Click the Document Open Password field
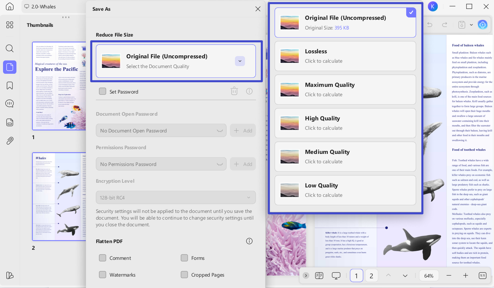This screenshot has width=494, height=288. pyautogui.click(x=161, y=130)
